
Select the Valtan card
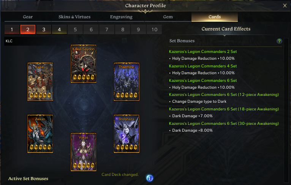tap(40, 81)
